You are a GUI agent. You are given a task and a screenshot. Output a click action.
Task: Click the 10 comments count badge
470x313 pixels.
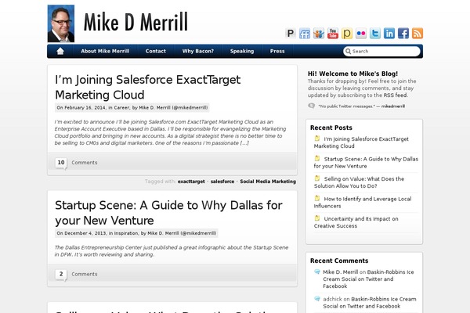click(61, 163)
